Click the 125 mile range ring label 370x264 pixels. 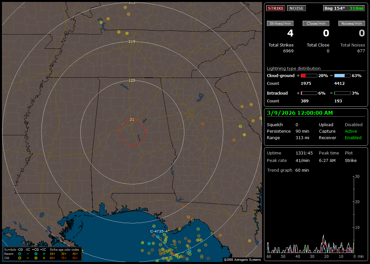tap(132, 80)
